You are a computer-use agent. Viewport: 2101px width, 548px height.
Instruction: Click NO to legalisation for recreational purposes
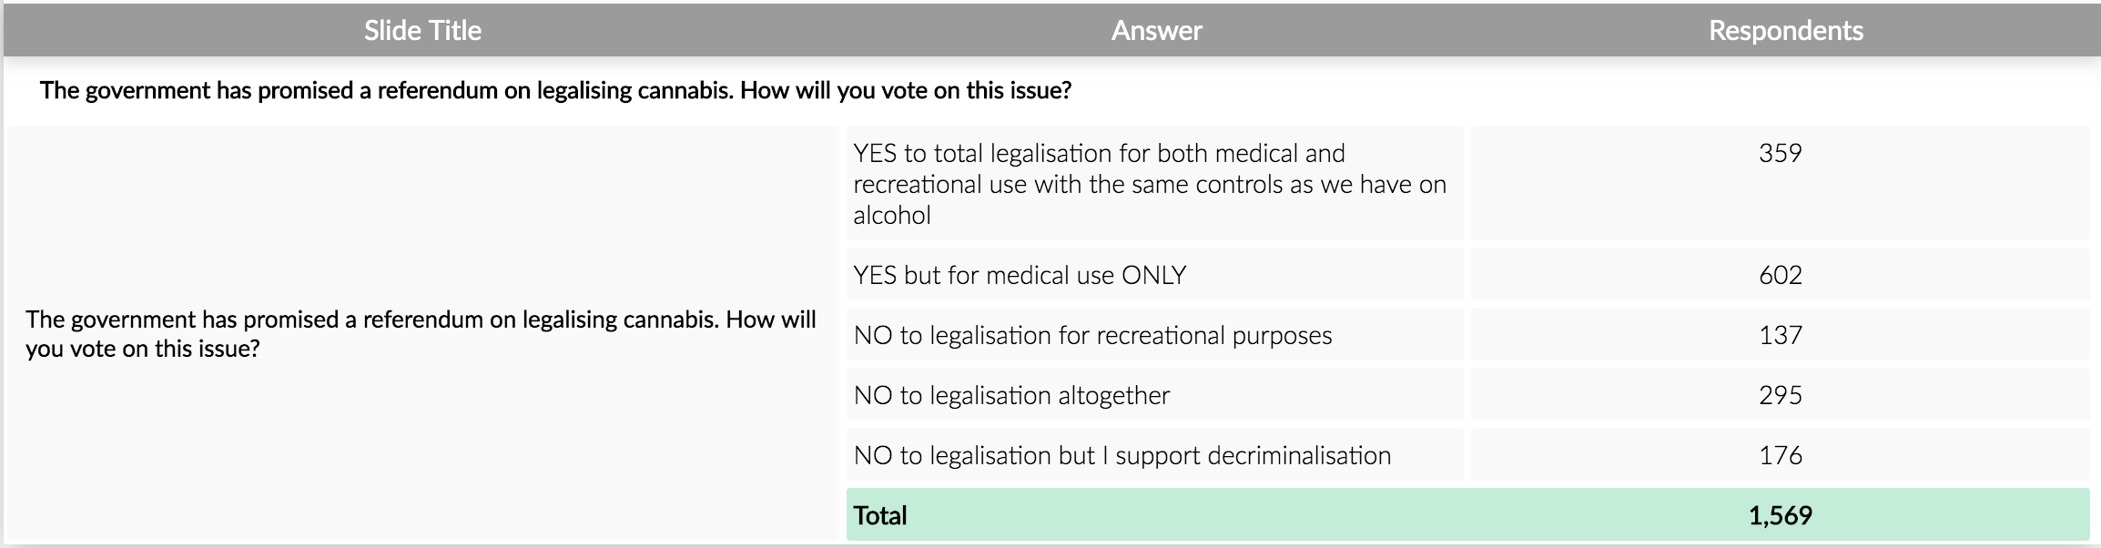click(1092, 335)
